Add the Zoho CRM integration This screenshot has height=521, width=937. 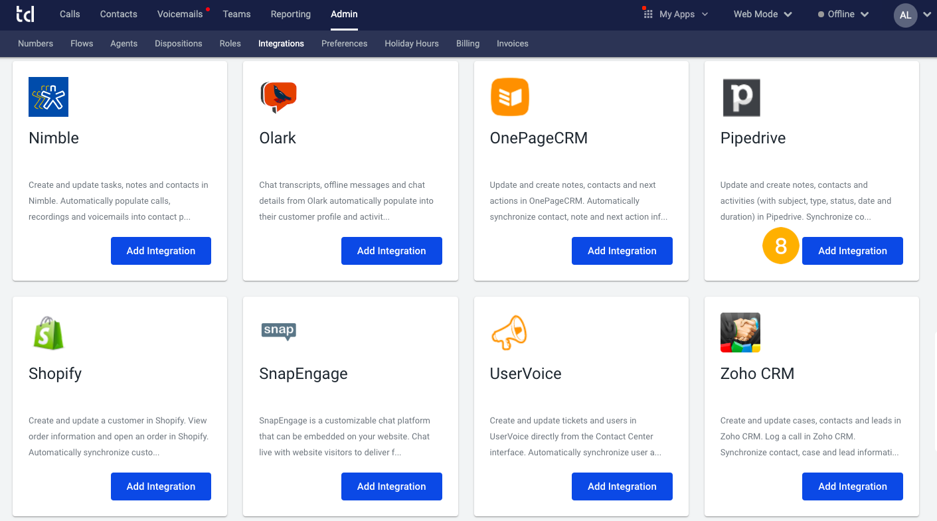(x=852, y=486)
